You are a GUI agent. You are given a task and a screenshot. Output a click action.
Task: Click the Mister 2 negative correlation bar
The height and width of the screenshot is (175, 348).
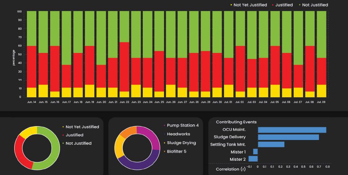[x=253, y=159]
